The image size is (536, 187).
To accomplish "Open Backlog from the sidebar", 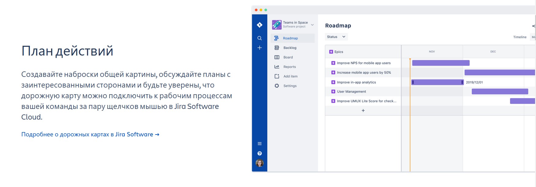I will tap(290, 48).
